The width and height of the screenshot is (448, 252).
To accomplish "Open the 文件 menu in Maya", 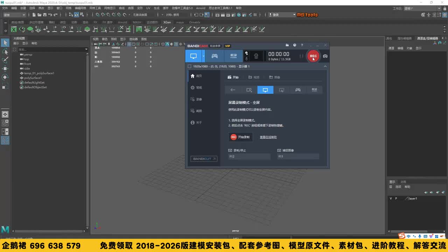I will pyautogui.click(x=5, y=8).
